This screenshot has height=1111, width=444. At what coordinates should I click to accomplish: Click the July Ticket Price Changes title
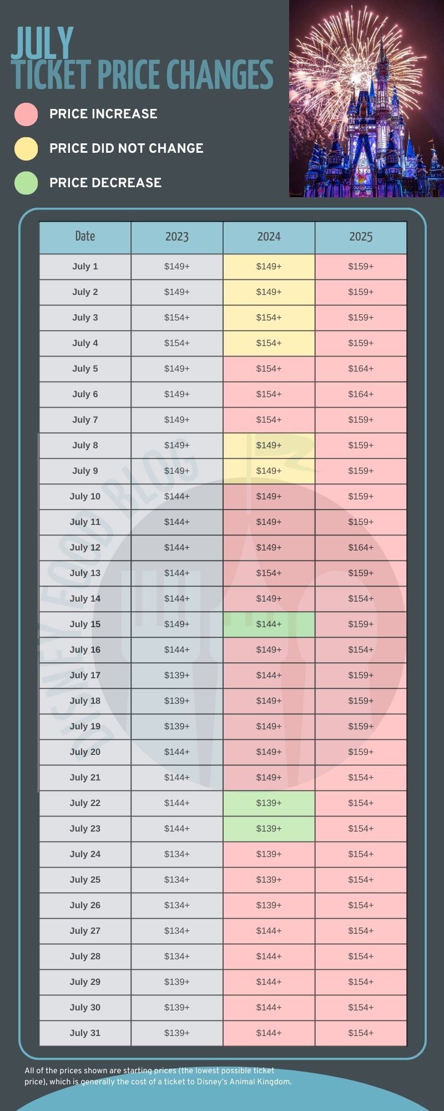click(142, 60)
